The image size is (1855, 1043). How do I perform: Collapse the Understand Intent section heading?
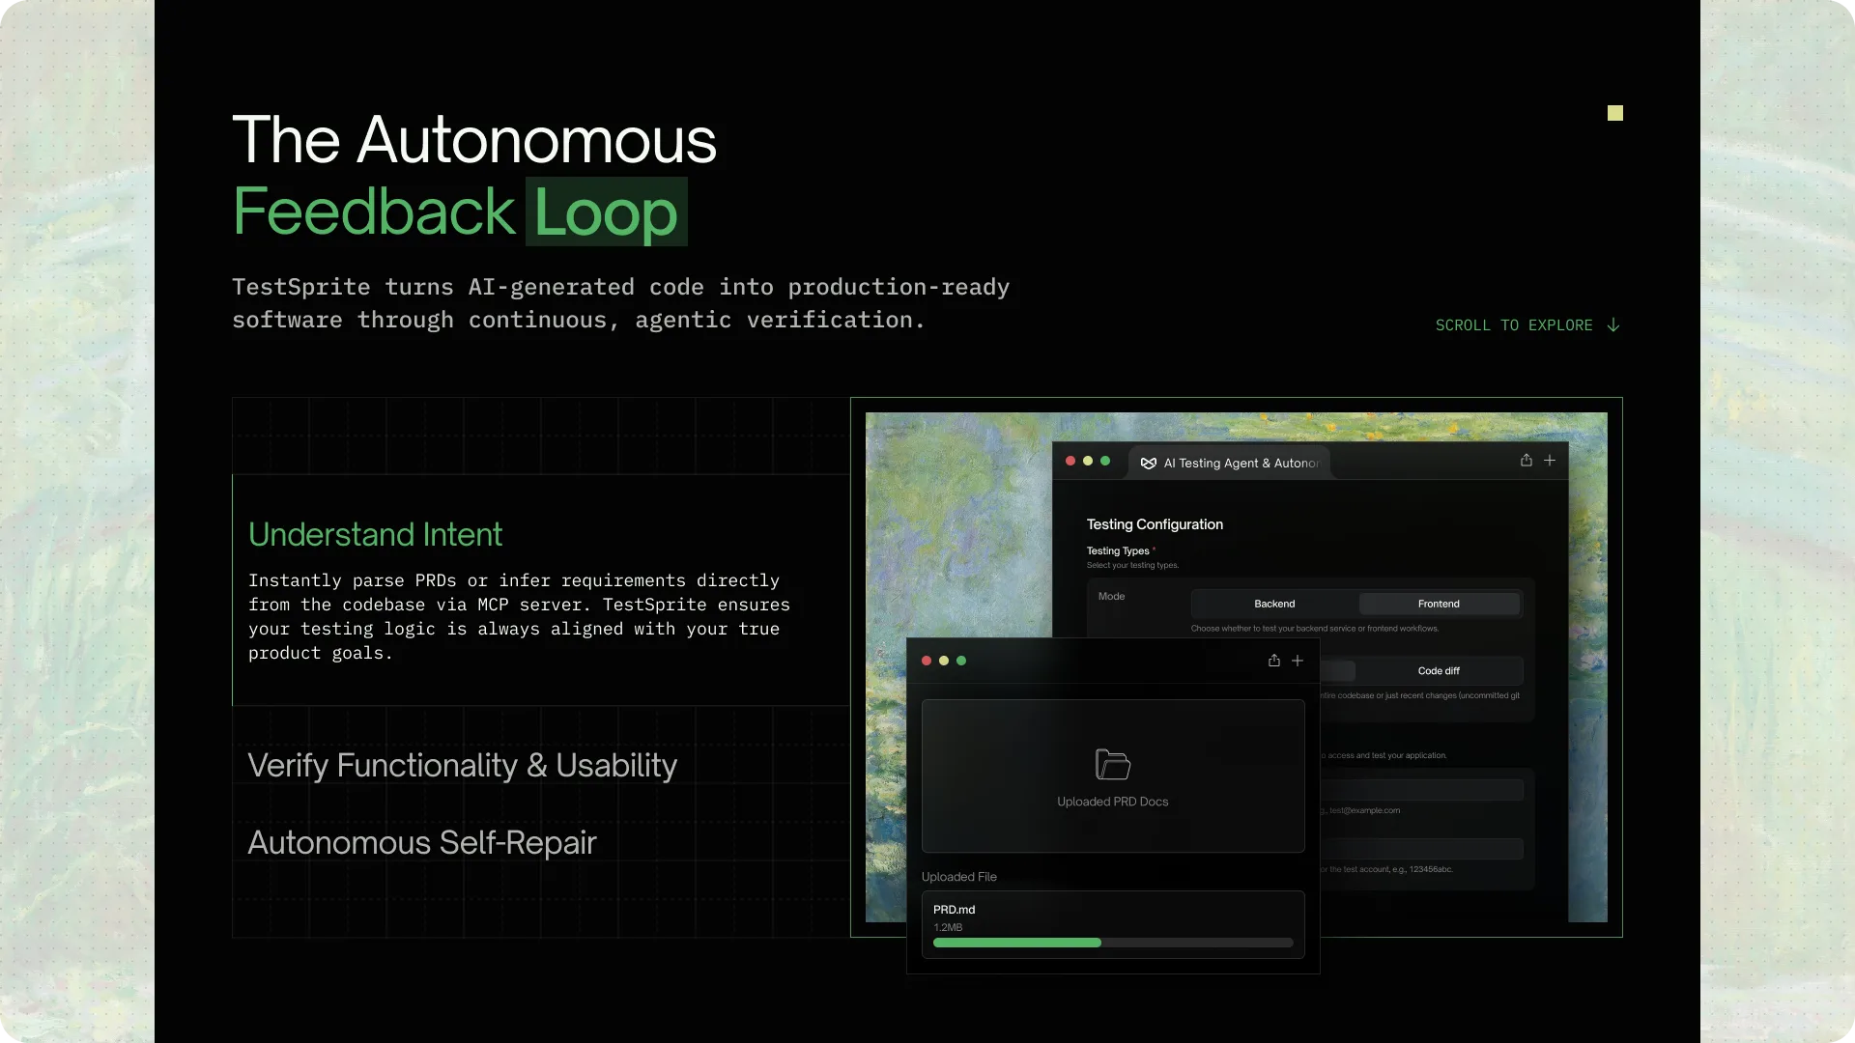coord(375,534)
